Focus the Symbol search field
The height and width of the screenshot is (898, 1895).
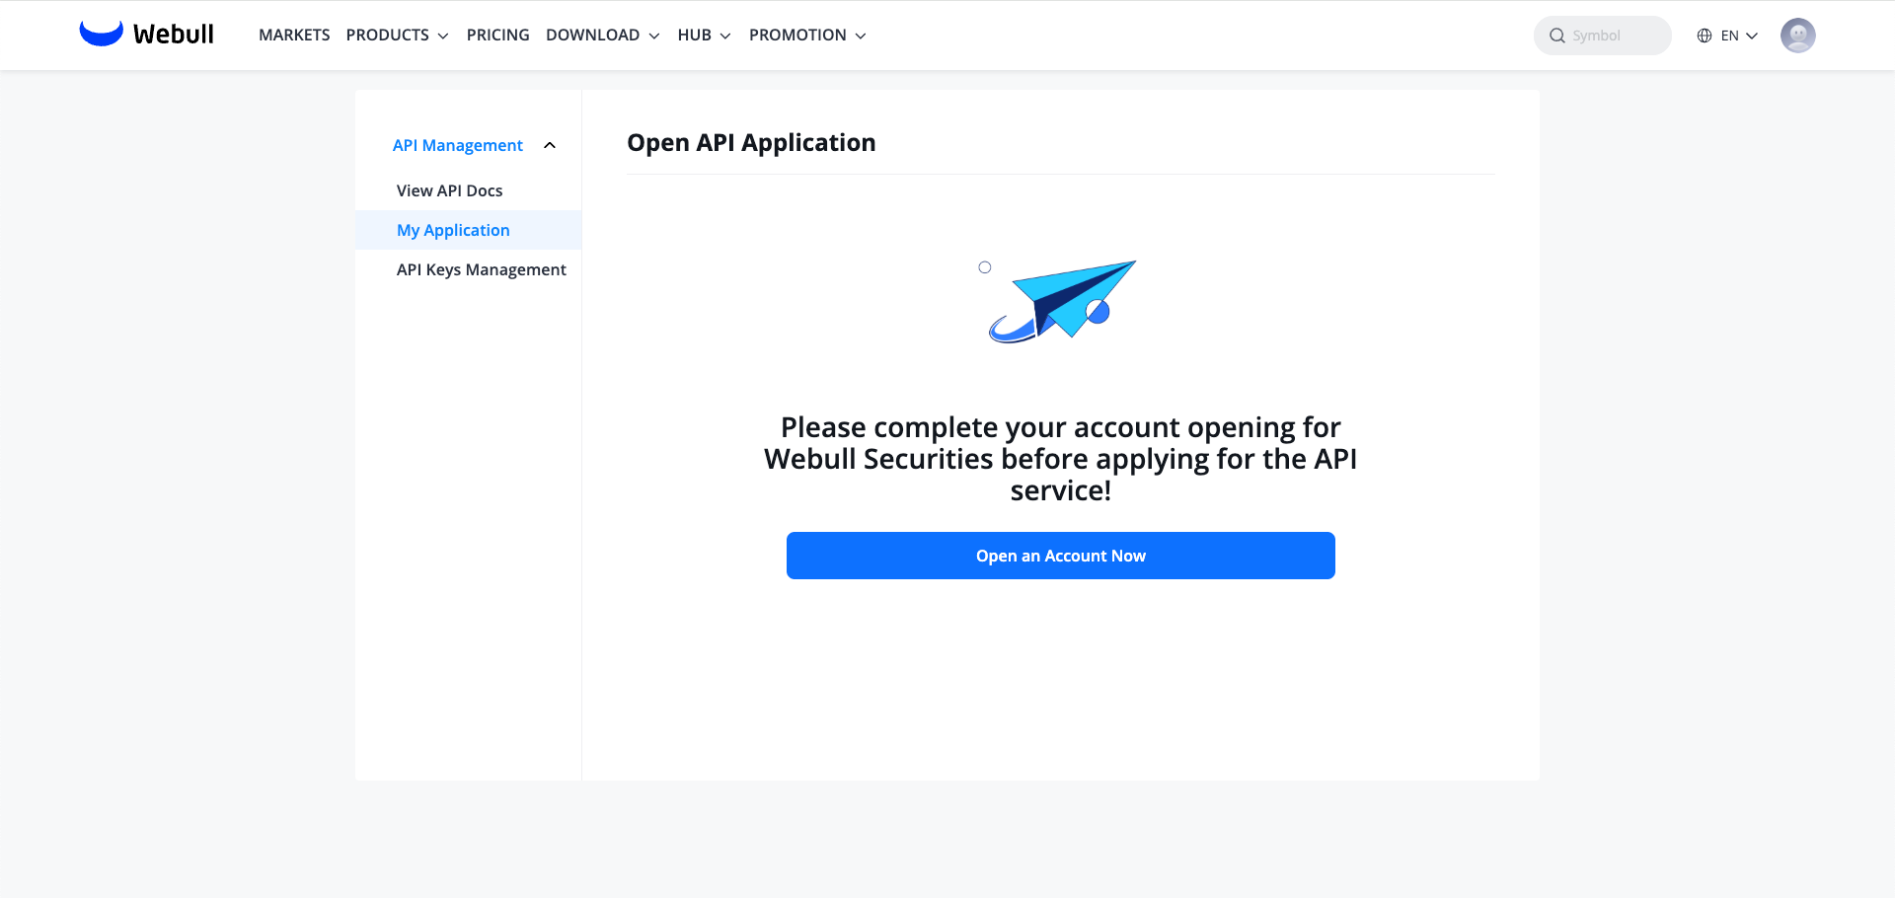[1602, 36]
